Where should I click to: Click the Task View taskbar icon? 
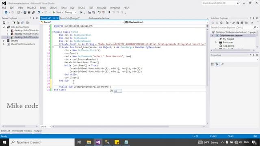[x=79, y=142]
